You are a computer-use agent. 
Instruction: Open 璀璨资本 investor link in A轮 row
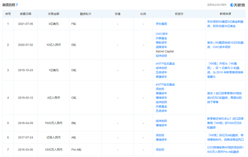pyautogui.click(x=161, y=140)
